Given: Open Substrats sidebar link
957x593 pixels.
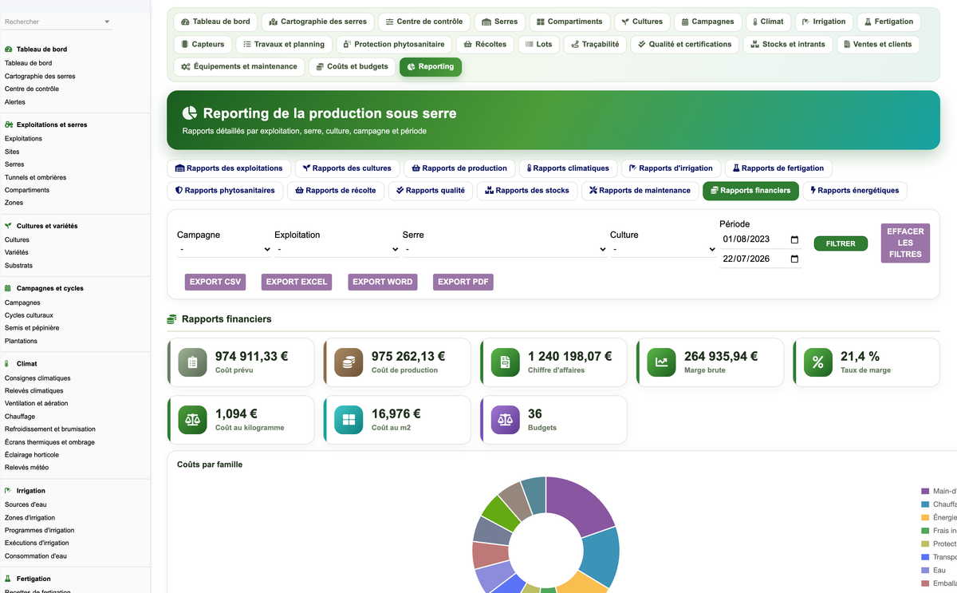Looking at the screenshot, I should pyautogui.click(x=18, y=265).
